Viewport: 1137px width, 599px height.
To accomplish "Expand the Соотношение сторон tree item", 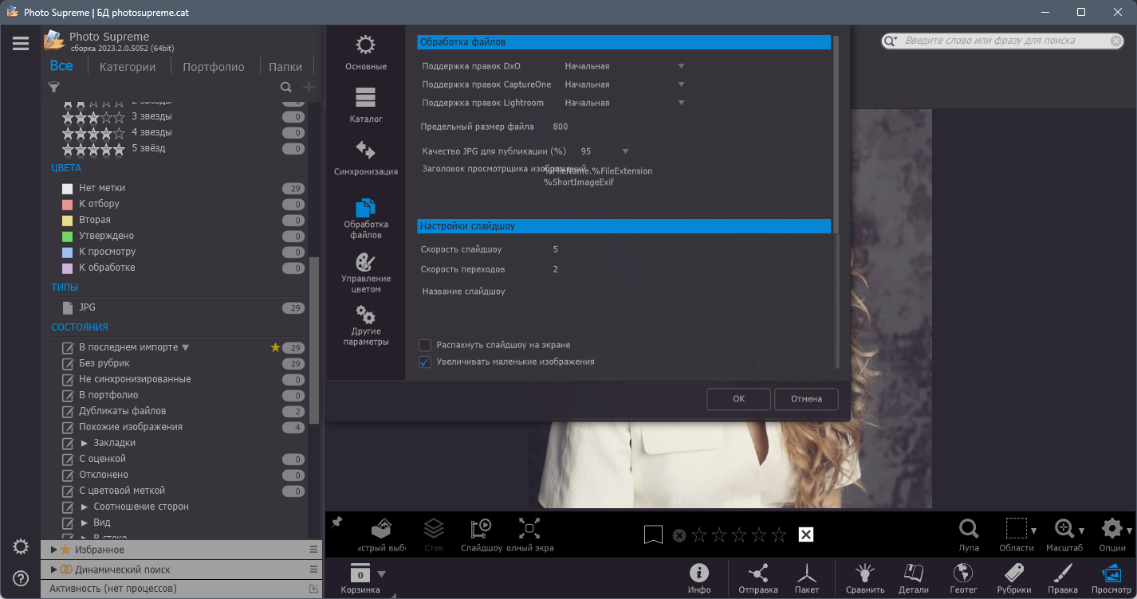I will pos(85,507).
